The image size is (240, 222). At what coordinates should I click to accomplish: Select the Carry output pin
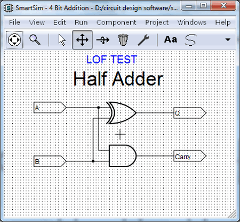pos(190,156)
